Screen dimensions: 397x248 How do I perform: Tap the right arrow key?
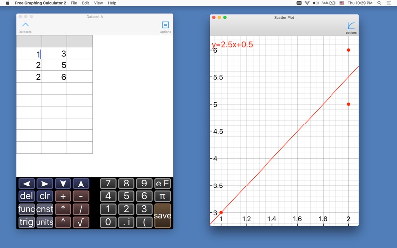(45, 184)
